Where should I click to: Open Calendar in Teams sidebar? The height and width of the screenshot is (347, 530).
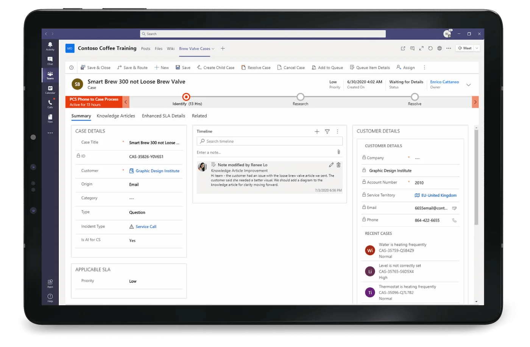click(x=50, y=89)
